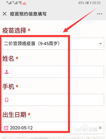This screenshot has height=139, width=106.
Task: Tap the Wi-Fi signal icon in status bar
Action: [x=20, y=3]
